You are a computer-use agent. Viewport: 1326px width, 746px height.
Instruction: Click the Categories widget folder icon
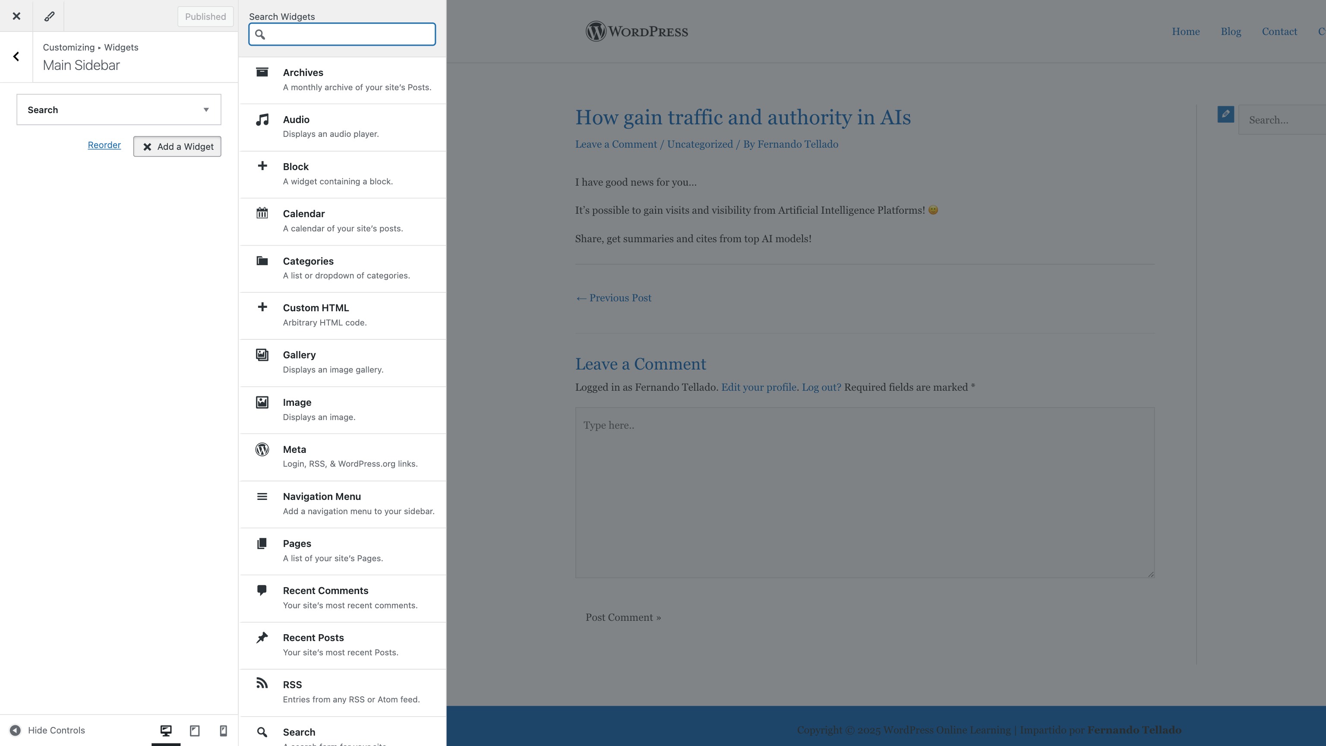262,260
